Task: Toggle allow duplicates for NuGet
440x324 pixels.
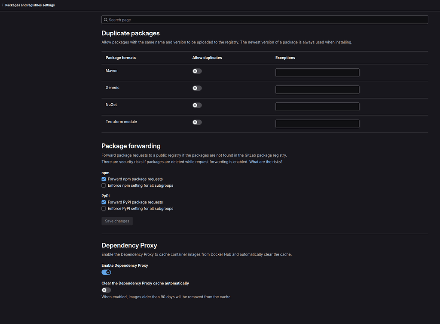Action: coord(196,105)
